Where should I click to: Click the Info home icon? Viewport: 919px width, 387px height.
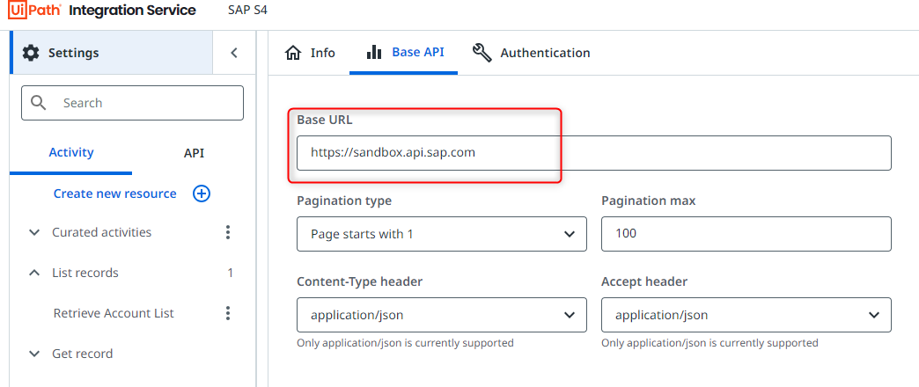click(292, 53)
